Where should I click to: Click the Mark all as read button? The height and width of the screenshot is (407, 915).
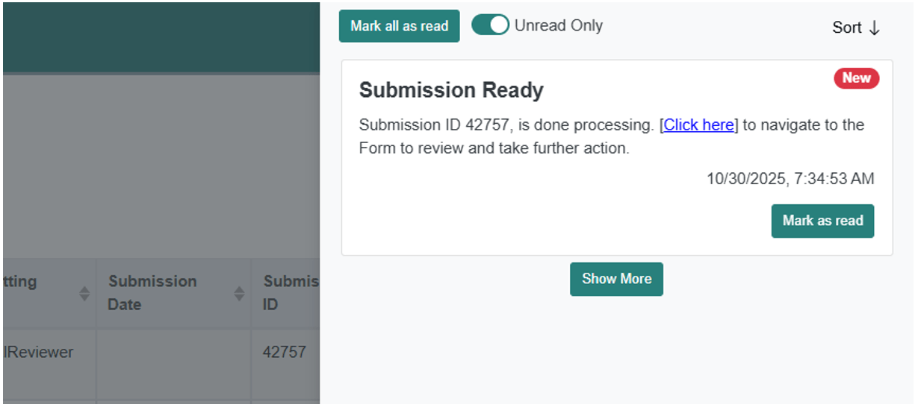coord(399,26)
